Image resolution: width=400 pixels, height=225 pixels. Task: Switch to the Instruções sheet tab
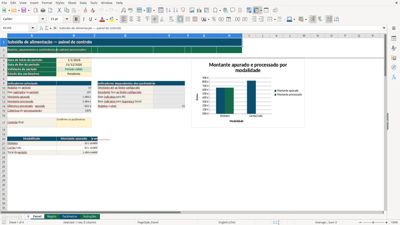tap(90, 216)
